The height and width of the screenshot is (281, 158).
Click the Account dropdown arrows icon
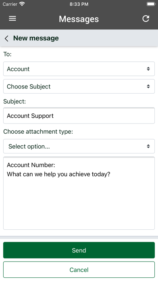point(148,69)
